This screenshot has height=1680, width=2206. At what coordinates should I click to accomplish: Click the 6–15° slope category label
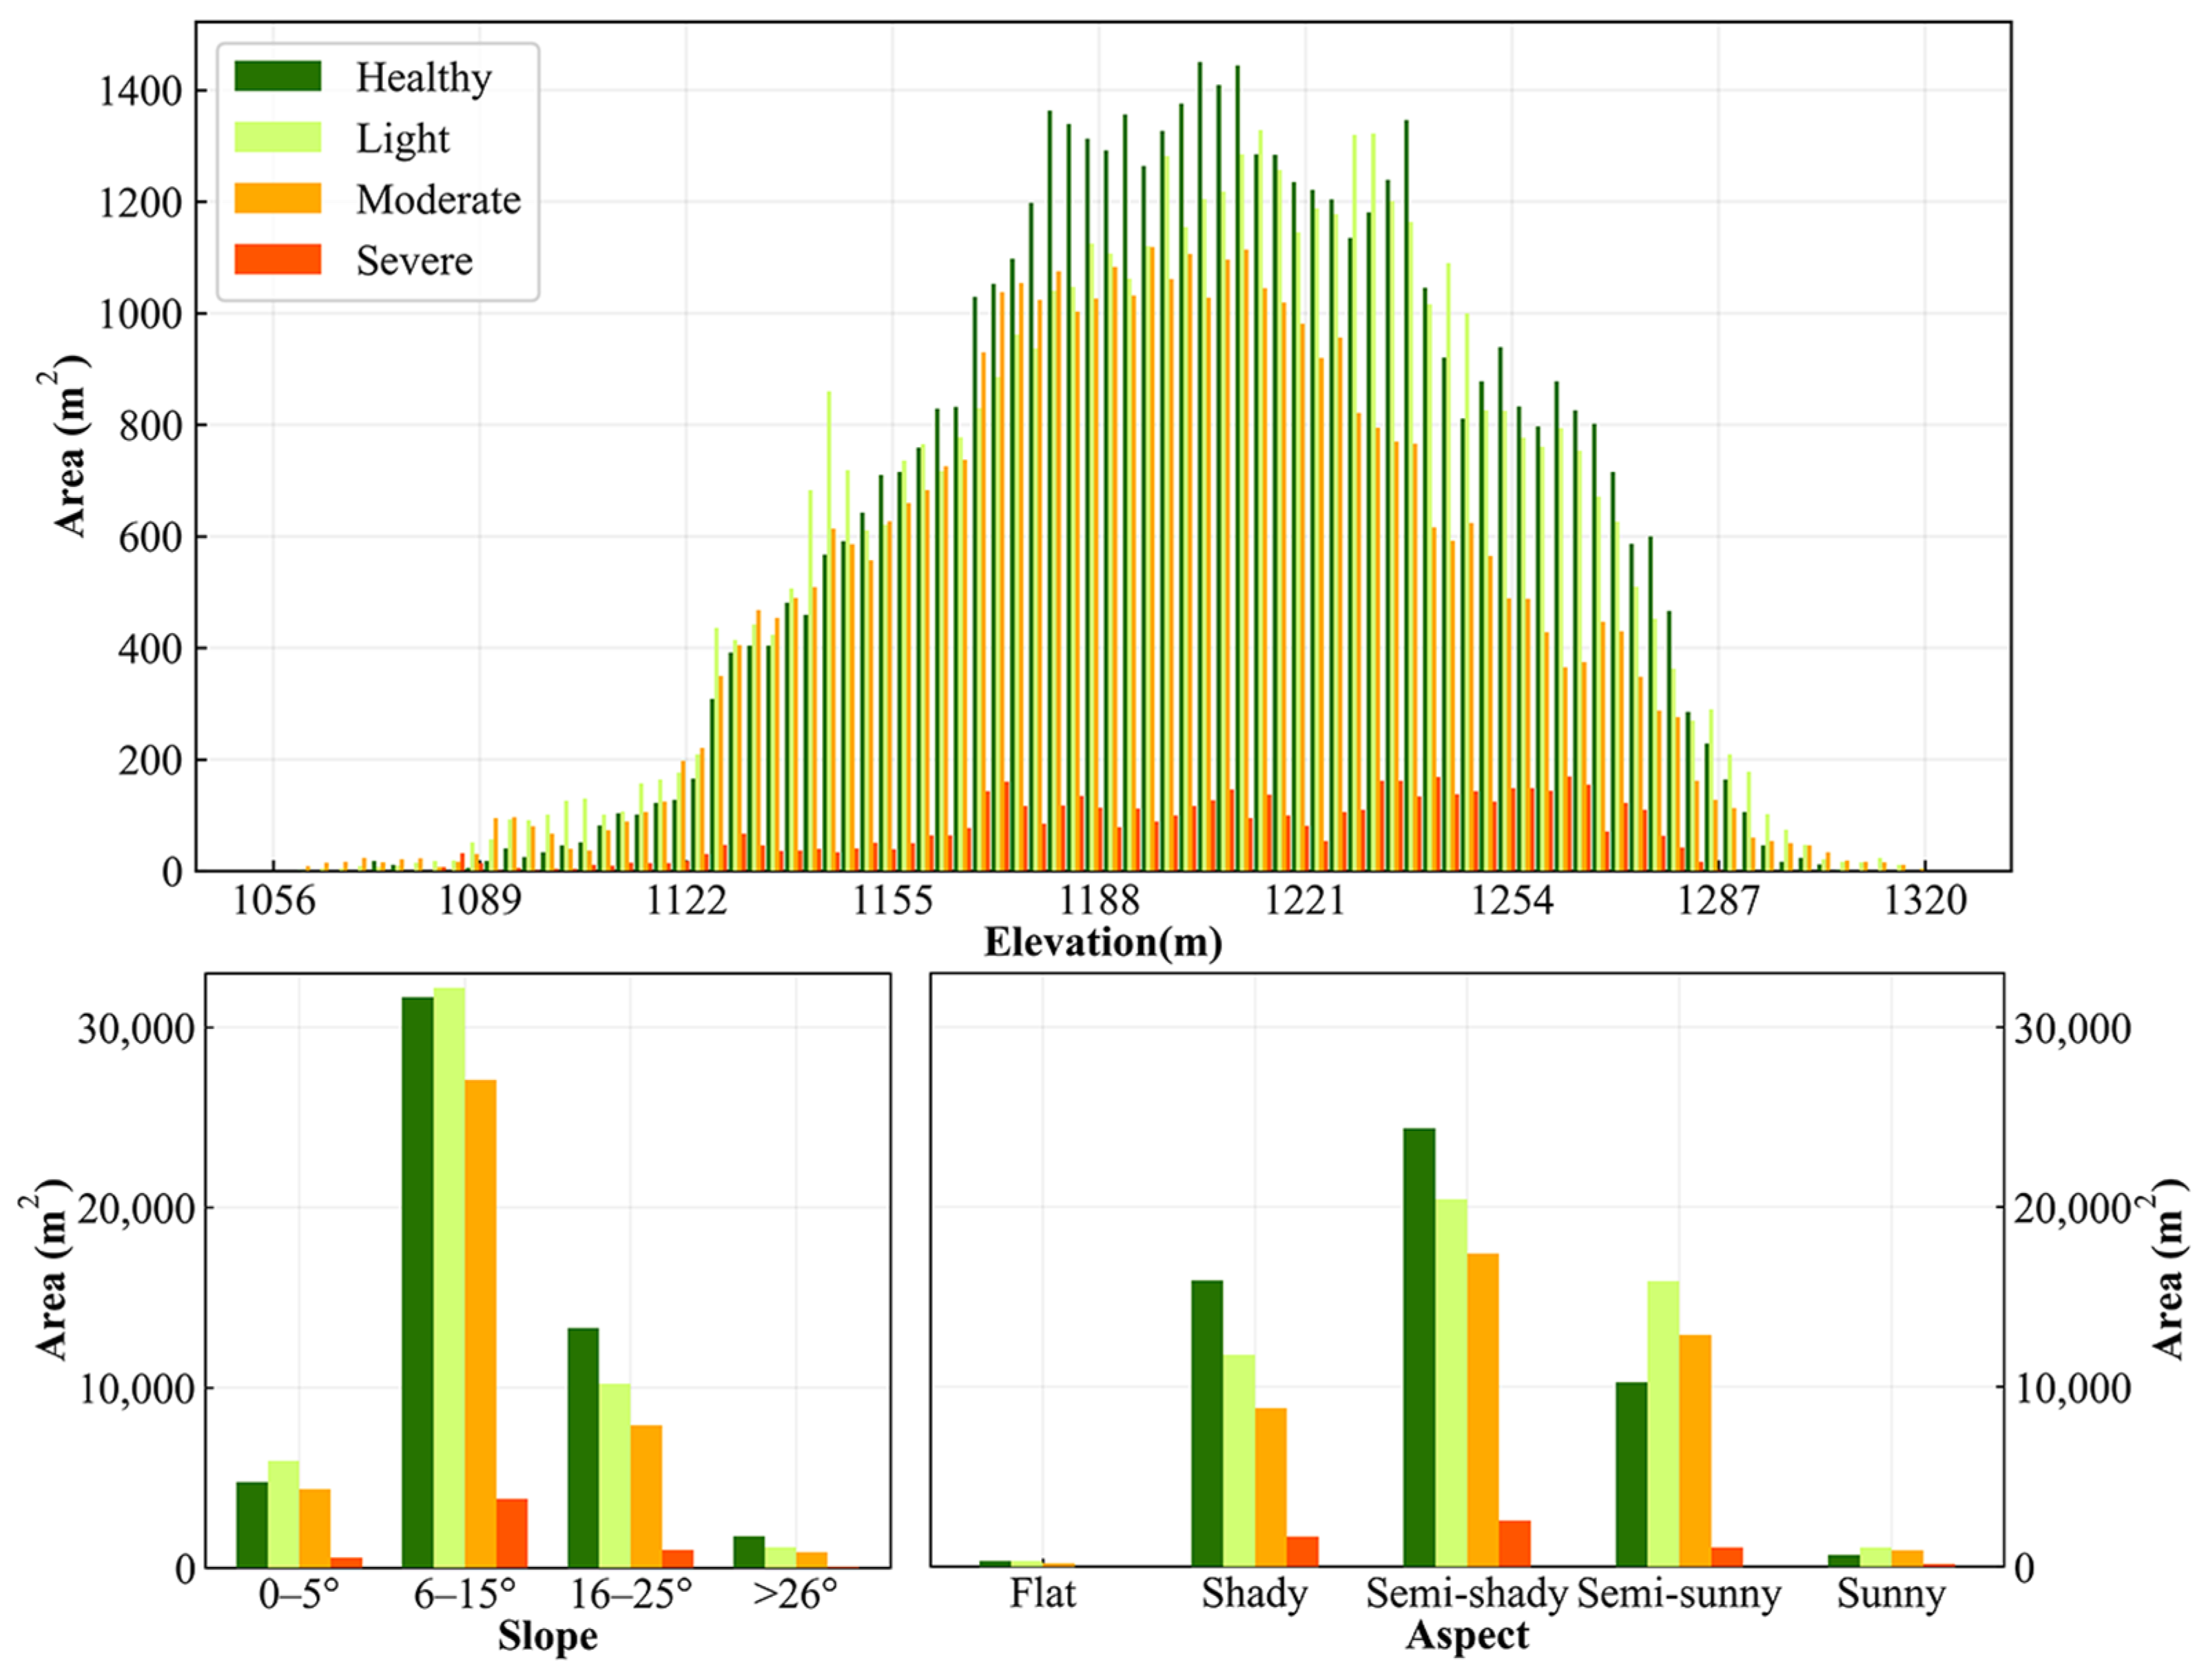coord(464,1595)
